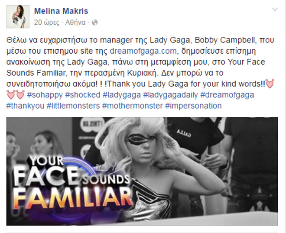The height and width of the screenshot is (233, 286).
Task: Click the first winged heart emoji before #sohappy
Action: [11, 95]
